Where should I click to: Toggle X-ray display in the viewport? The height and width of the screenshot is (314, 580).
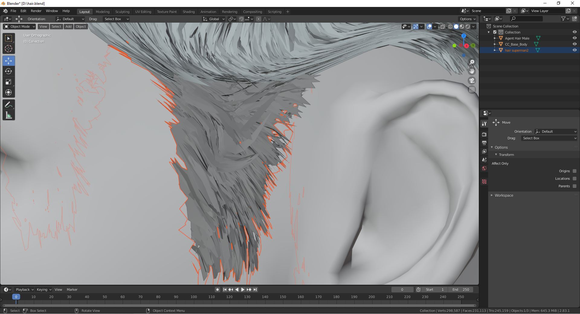point(443,27)
